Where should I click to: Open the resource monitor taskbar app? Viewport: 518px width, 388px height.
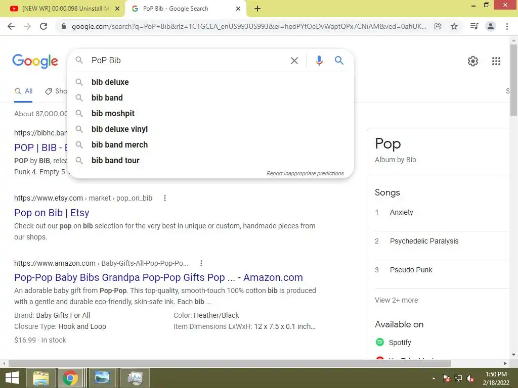pyautogui.click(x=135, y=378)
